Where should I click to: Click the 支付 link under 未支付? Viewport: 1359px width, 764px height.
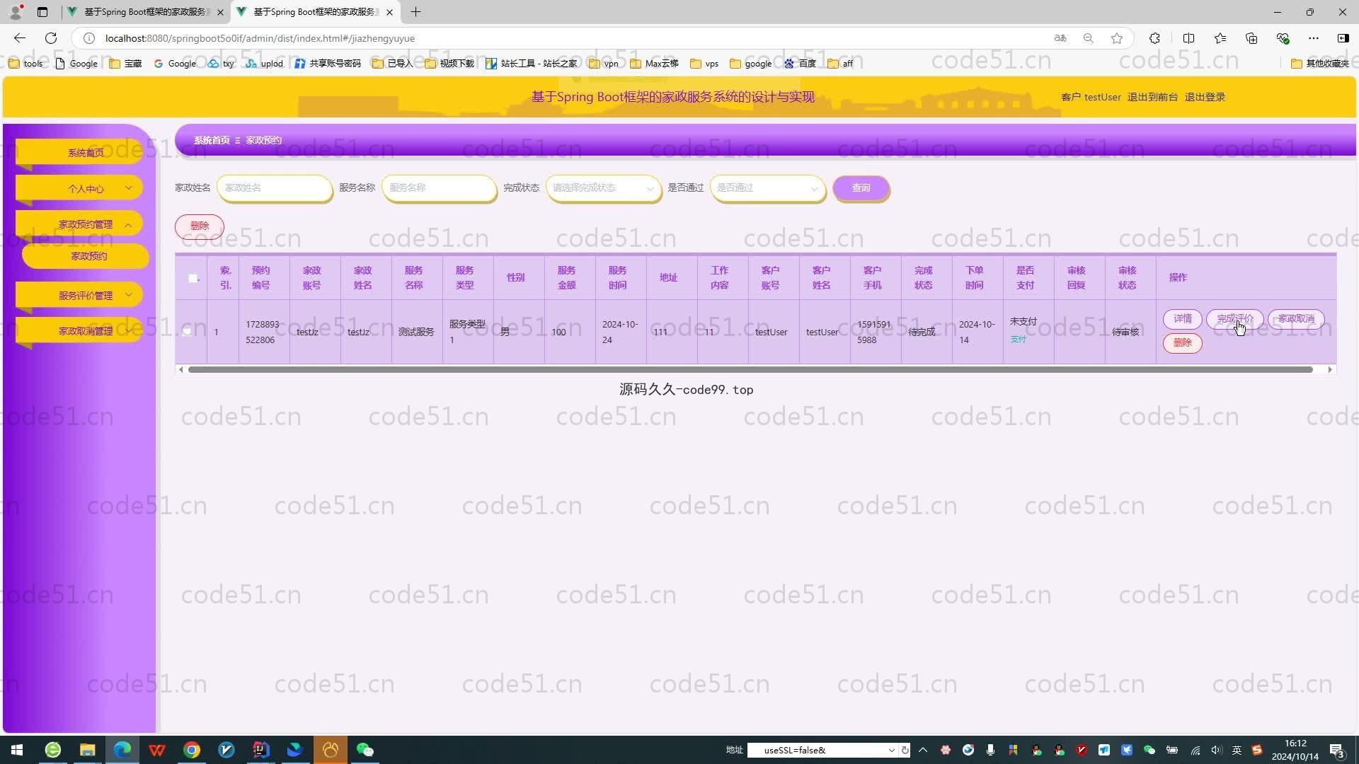(1018, 340)
